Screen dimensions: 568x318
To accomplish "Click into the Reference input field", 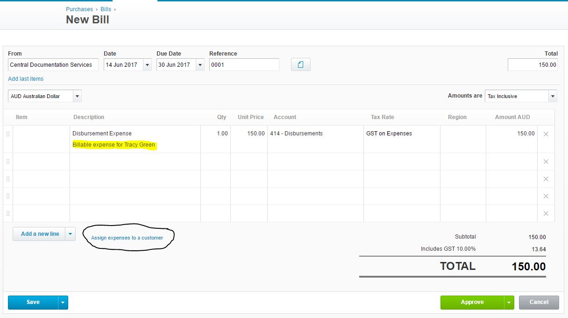I will click(x=244, y=65).
